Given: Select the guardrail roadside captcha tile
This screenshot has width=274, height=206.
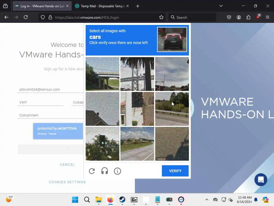Looking at the screenshot, I should [172, 109].
